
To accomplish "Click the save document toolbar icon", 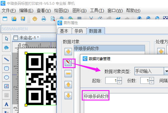I will click(x=23, y=19).
